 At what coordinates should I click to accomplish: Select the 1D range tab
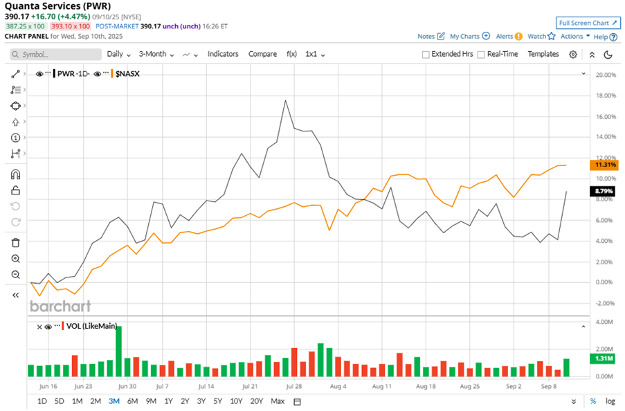click(x=42, y=401)
